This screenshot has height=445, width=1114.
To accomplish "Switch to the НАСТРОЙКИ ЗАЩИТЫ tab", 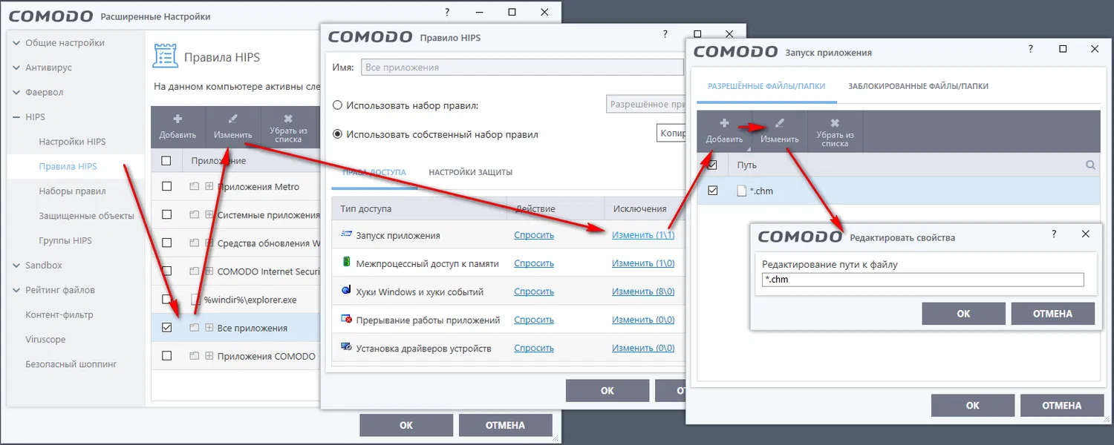I will [470, 172].
